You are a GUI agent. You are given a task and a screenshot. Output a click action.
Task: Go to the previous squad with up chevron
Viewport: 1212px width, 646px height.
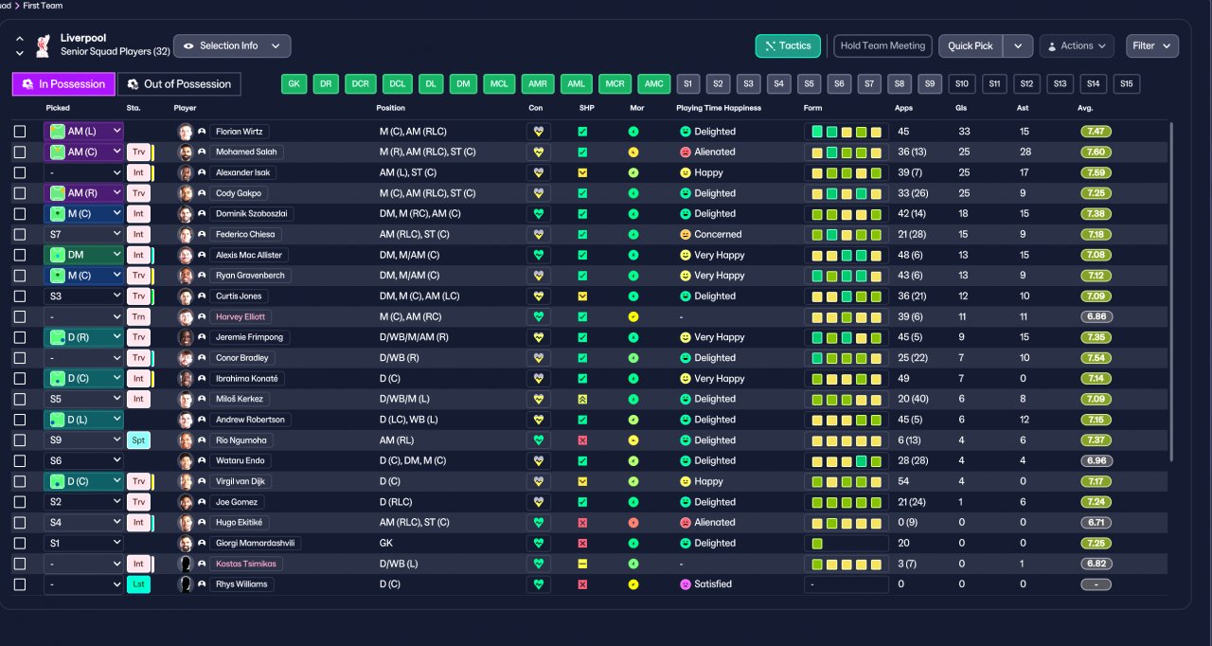pyautogui.click(x=20, y=39)
